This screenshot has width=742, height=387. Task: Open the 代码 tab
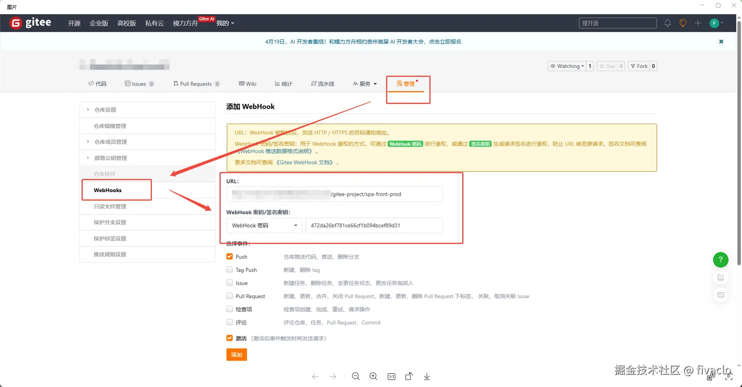[x=97, y=83]
